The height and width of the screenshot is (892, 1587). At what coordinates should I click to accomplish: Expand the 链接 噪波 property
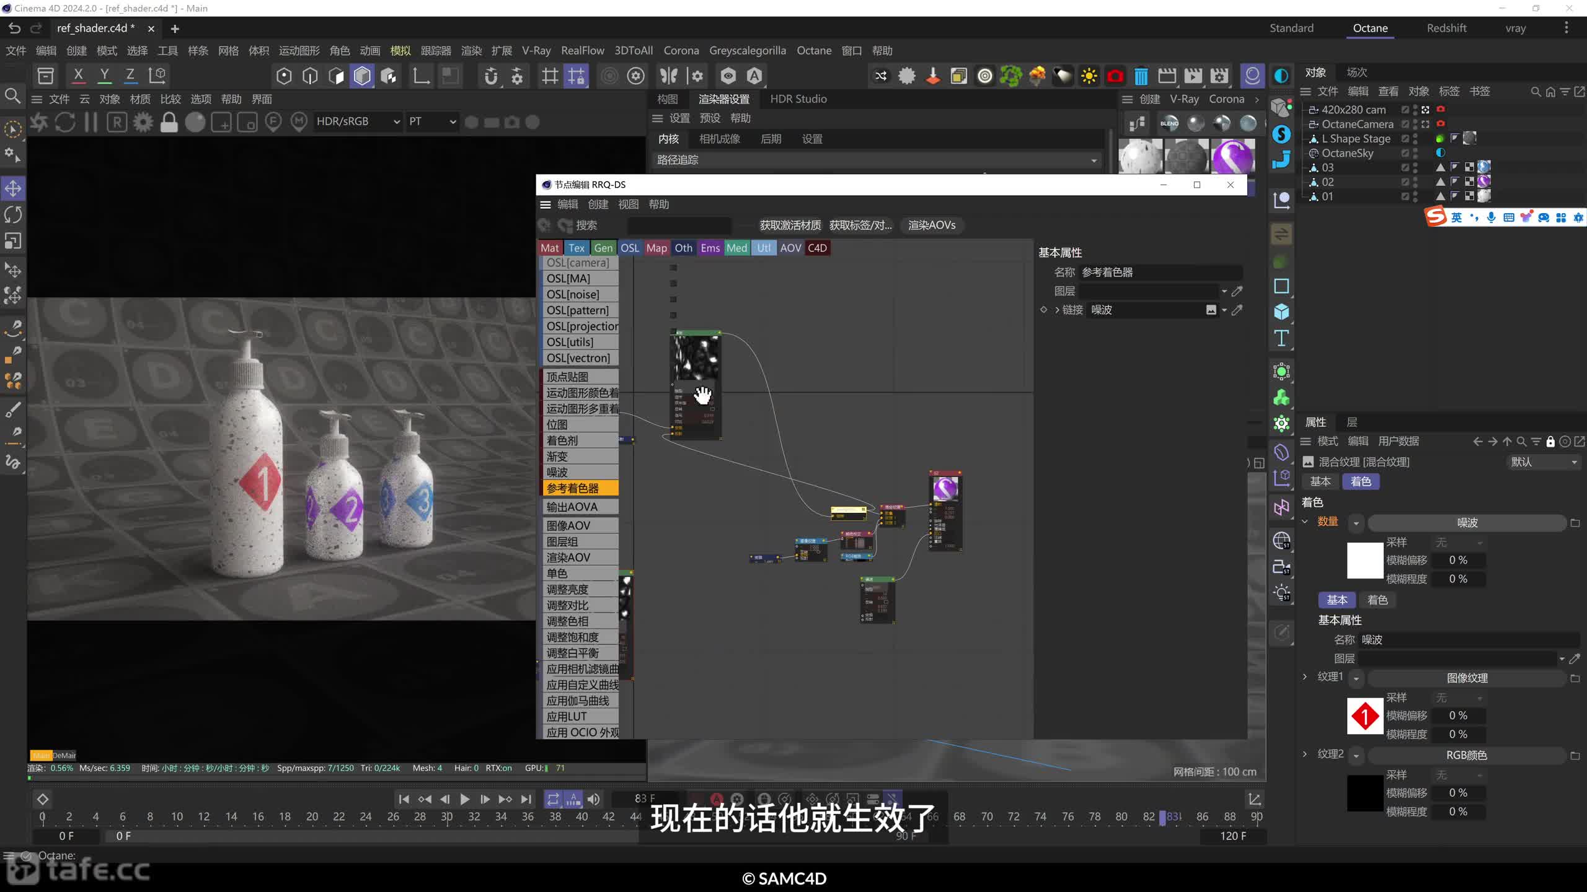pos(1057,310)
